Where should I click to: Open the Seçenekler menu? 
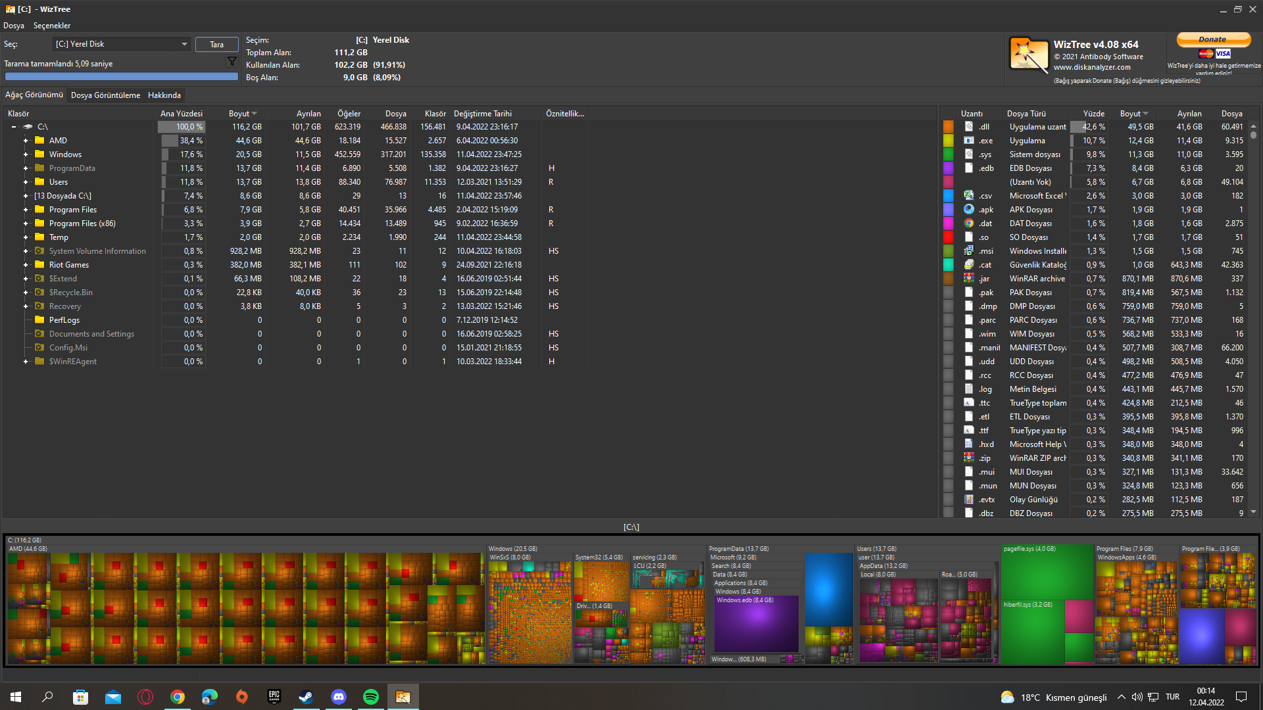click(x=52, y=26)
